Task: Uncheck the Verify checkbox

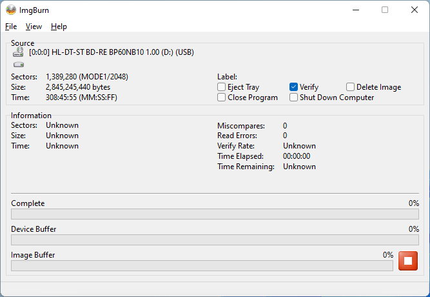Action: pos(293,87)
